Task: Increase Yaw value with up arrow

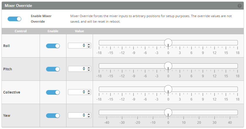Action: (89, 114)
